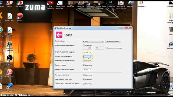Image resolution: width=173 pixels, height=97 pixels.
Task: Click the PlayClaw 5 - Артём window title
Action: tap(64, 28)
